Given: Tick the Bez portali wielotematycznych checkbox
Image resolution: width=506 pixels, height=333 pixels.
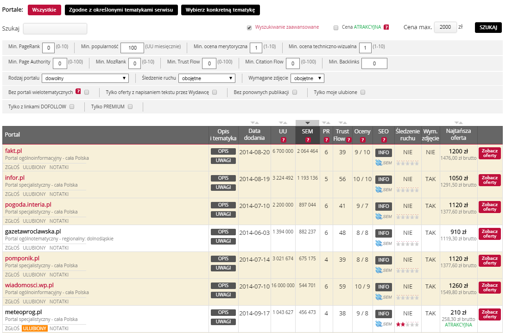Looking at the screenshot, I should [x=87, y=92].
